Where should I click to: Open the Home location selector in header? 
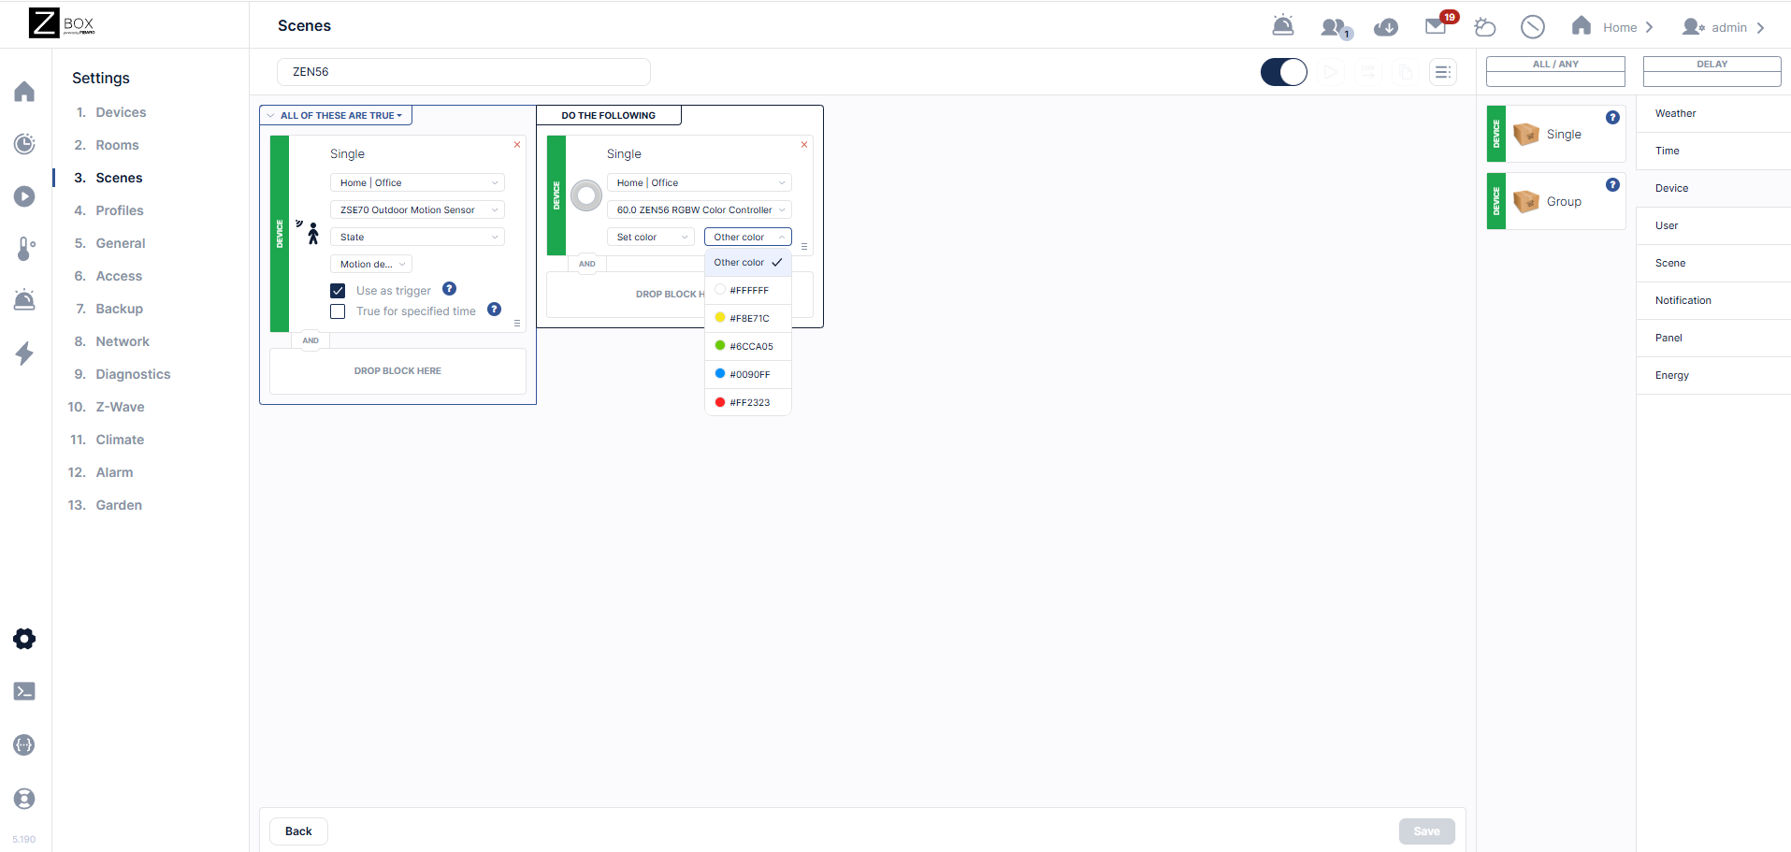[1612, 27]
